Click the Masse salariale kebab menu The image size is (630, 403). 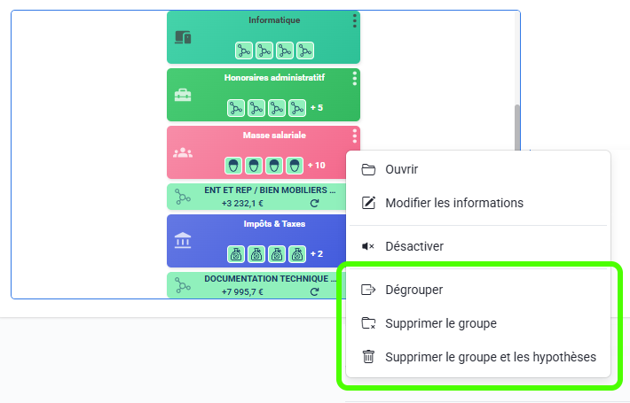coord(354,136)
